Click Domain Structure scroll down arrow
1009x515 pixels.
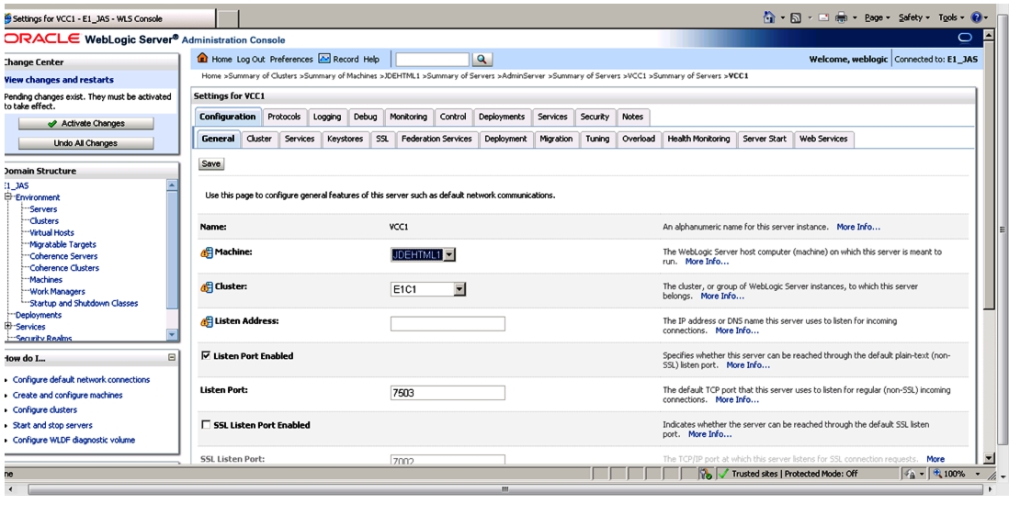172,335
